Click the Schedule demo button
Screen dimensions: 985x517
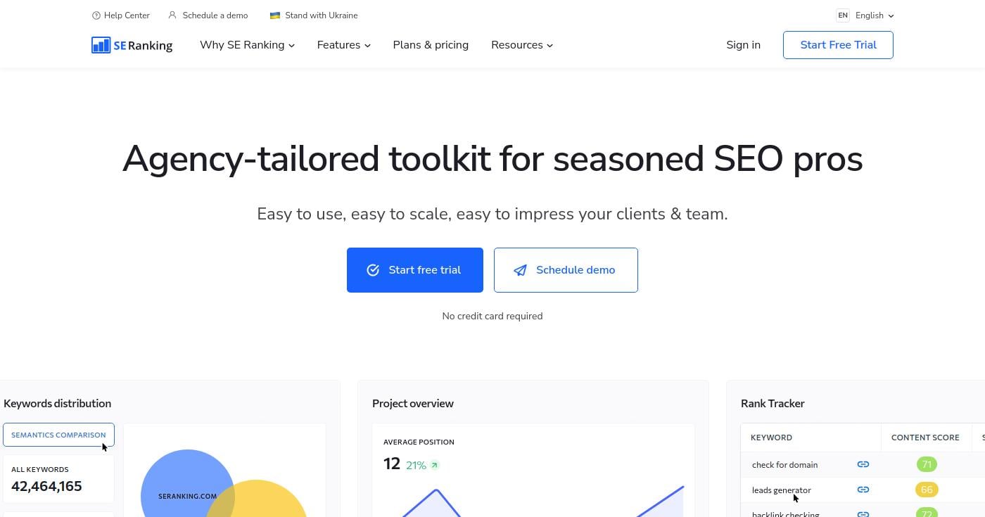[566, 270]
